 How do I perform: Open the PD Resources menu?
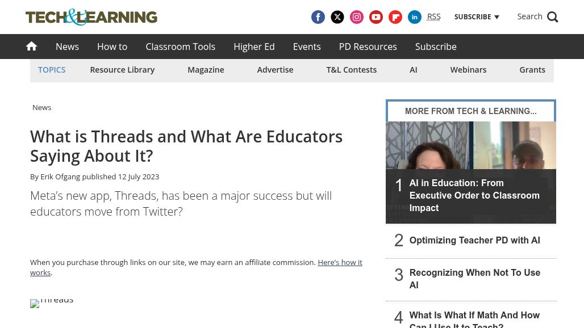(368, 47)
